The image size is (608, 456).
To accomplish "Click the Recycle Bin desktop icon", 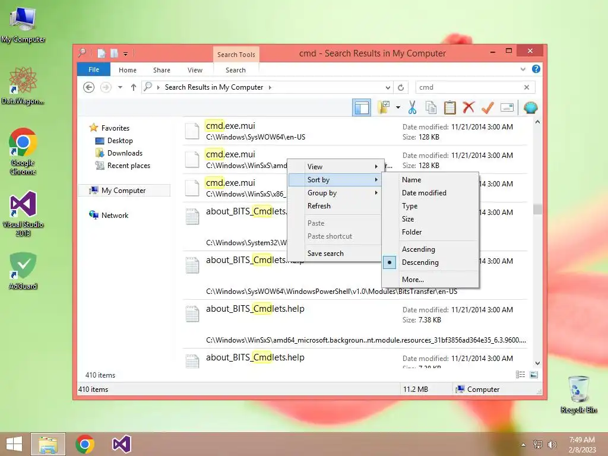I will (x=579, y=394).
